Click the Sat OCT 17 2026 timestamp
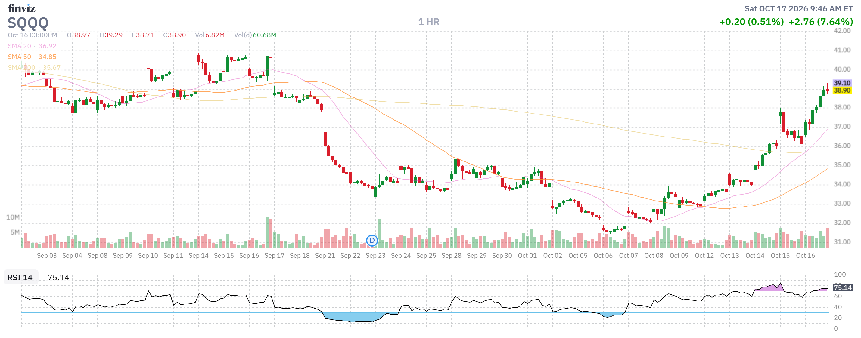861x338 pixels. [798, 8]
